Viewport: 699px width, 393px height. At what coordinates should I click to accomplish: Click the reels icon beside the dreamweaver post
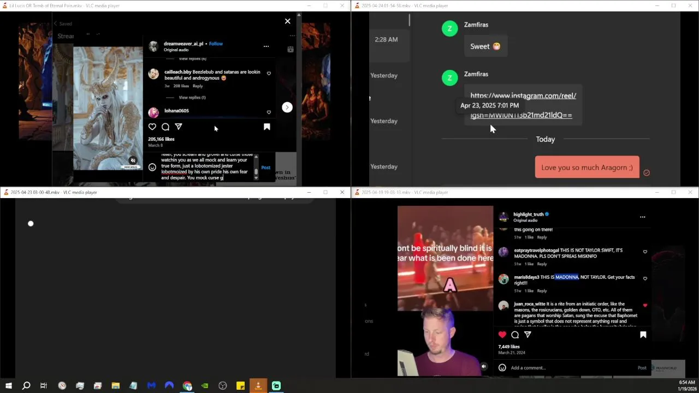point(291,49)
